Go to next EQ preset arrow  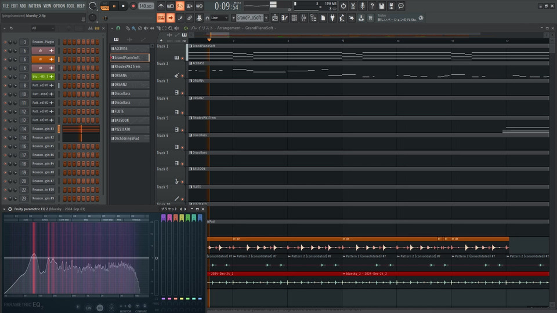pyautogui.click(x=185, y=209)
